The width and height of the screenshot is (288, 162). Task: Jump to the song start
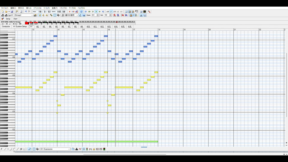click(85, 12)
